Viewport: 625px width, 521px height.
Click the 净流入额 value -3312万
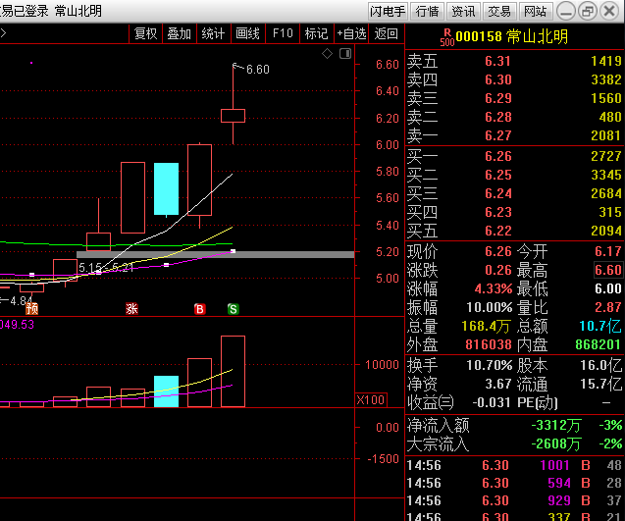(556, 425)
